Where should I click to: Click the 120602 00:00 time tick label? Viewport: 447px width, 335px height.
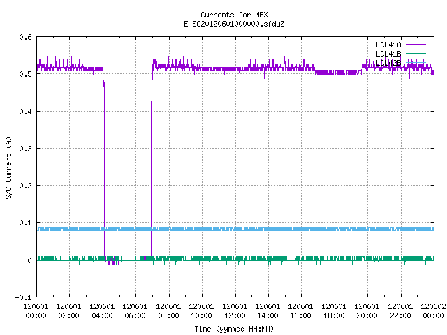pos(433,311)
